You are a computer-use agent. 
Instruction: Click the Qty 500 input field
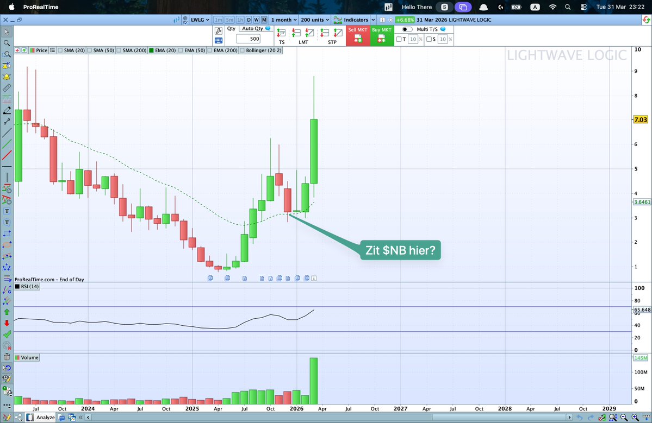249,39
